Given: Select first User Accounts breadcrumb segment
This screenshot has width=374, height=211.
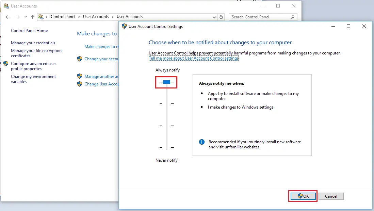Looking at the screenshot, I should pos(96,17).
